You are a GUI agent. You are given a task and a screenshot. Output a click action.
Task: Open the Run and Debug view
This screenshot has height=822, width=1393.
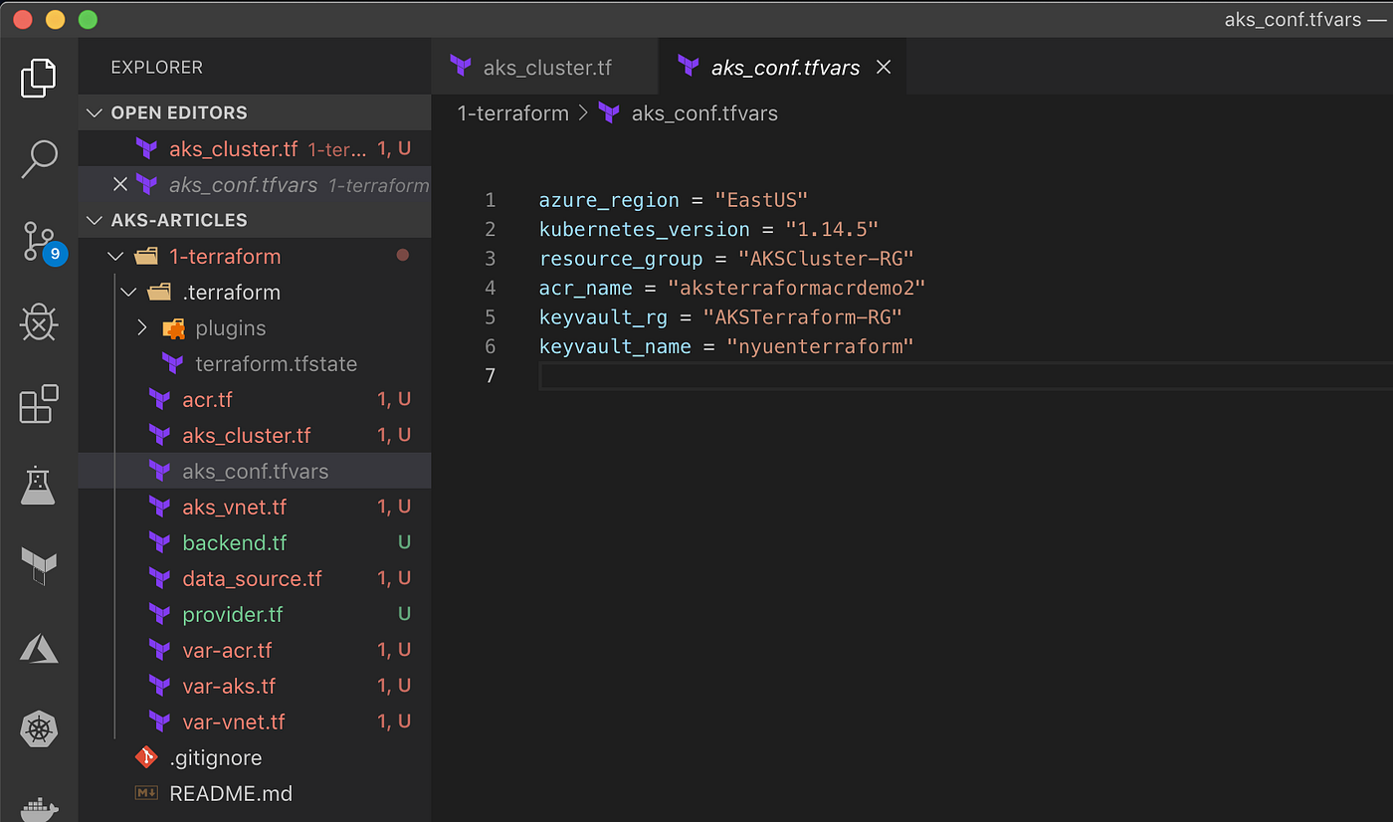39,322
